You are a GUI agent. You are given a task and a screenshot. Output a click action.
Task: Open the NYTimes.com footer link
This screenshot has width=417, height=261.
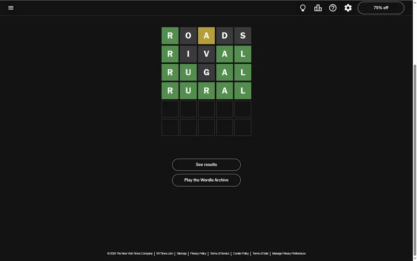(x=165, y=254)
